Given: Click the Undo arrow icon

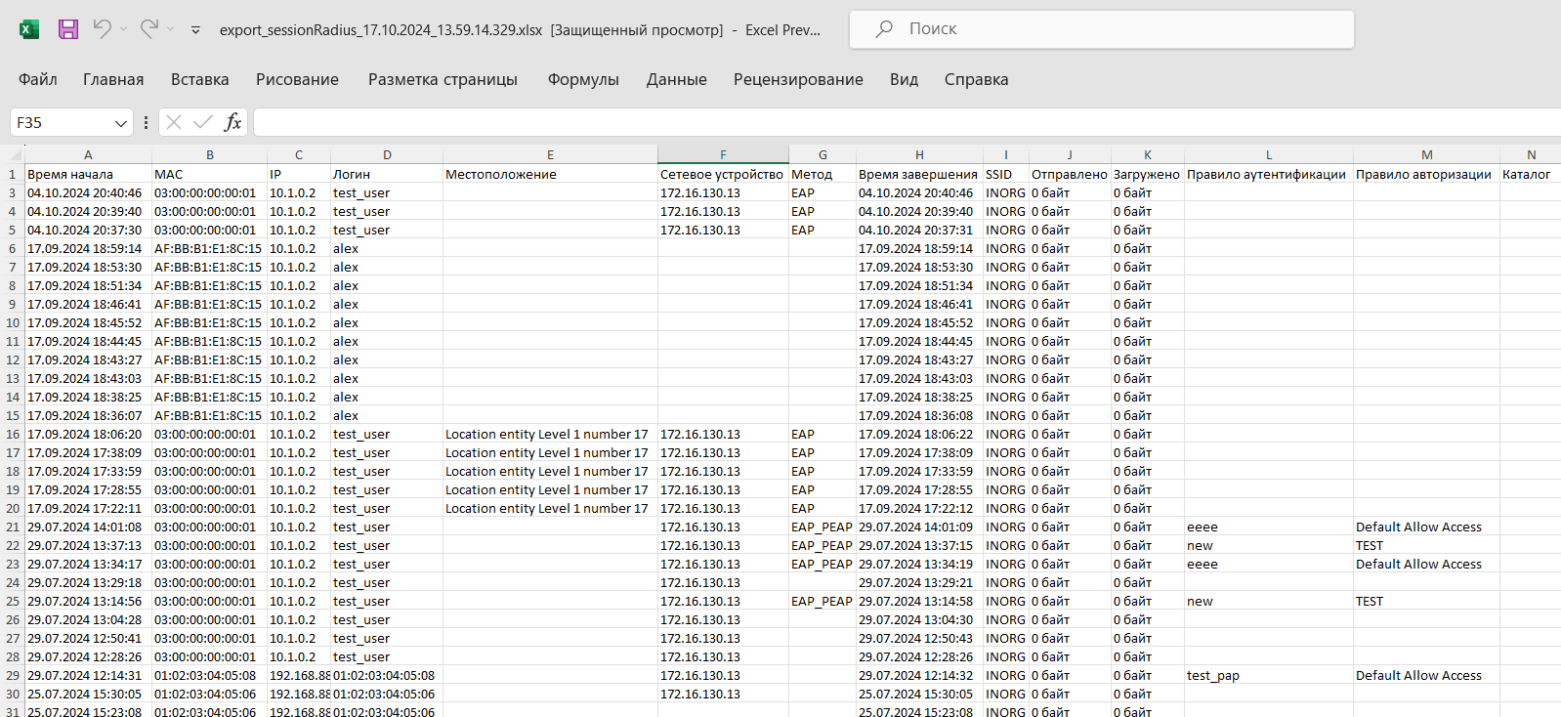Looking at the screenshot, I should [x=102, y=29].
